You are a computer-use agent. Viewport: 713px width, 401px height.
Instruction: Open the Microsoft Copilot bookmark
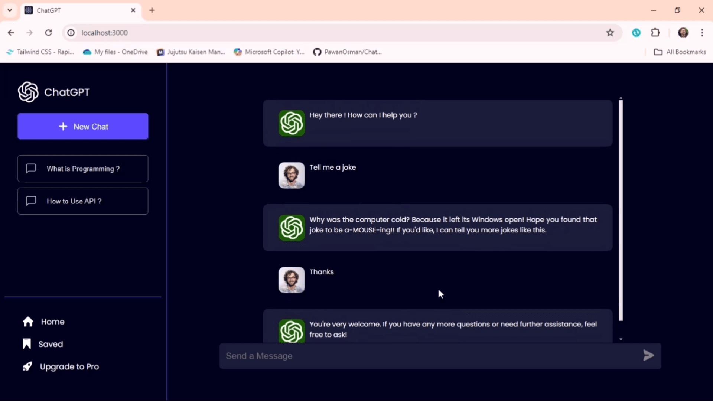[x=269, y=52]
